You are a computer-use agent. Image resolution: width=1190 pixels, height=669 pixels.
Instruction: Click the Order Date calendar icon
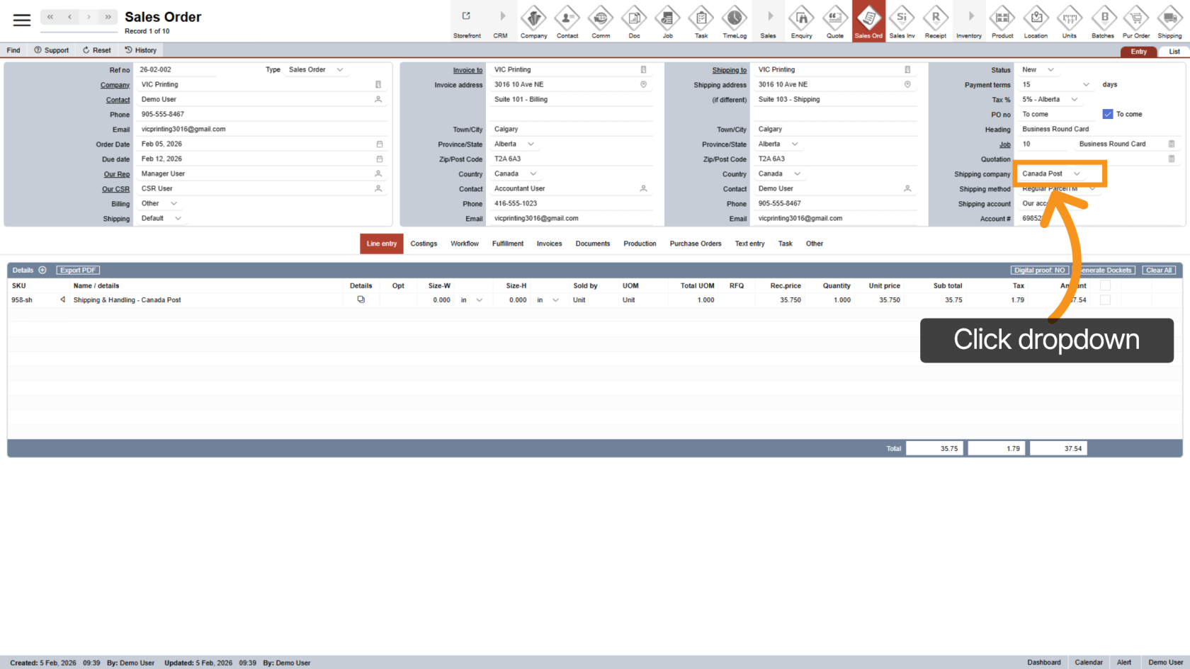(379, 144)
